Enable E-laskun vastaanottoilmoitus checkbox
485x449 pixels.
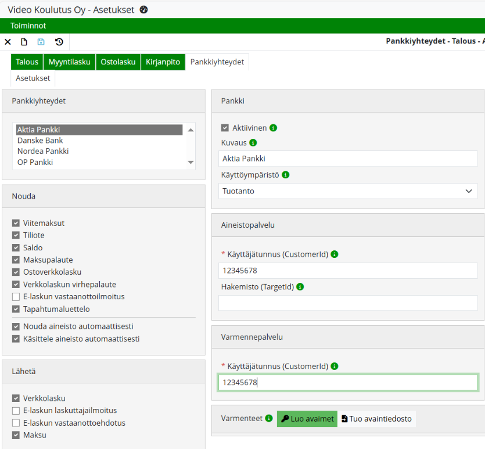coord(16,297)
